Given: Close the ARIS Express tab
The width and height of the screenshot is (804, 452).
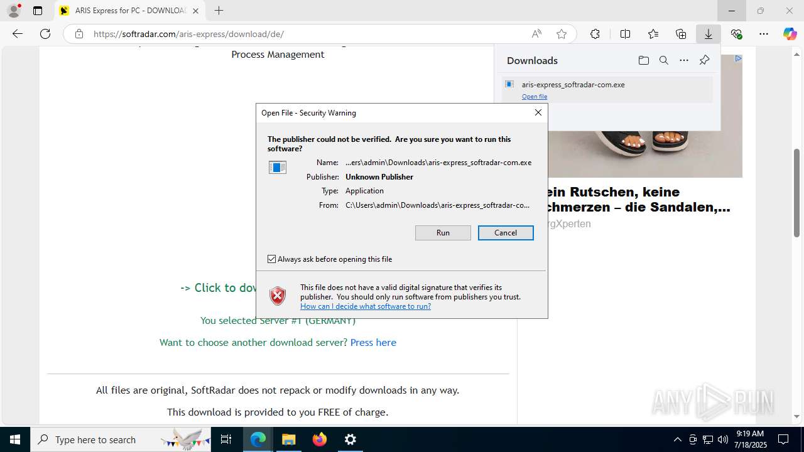Looking at the screenshot, I should [x=196, y=11].
